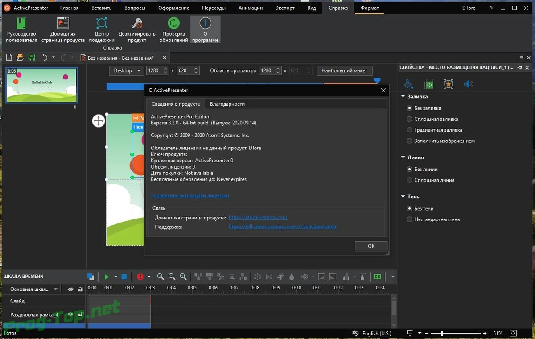Save project with green floppy icon
Viewport: 535px width, 339px height.
pyautogui.click(x=32, y=58)
